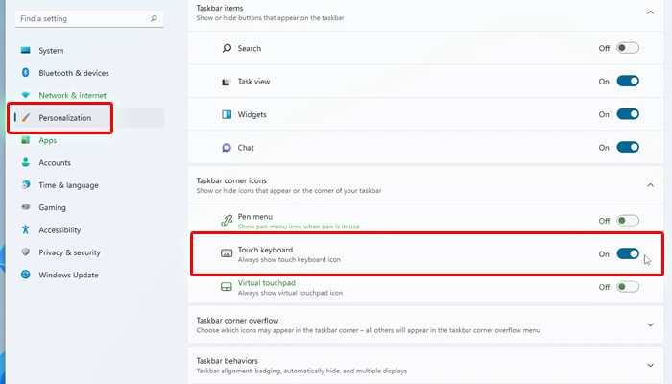Select the Personalization category
672x384 pixels.
89,117
